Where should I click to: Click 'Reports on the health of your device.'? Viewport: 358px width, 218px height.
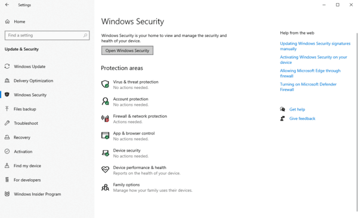[x=147, y=173]
